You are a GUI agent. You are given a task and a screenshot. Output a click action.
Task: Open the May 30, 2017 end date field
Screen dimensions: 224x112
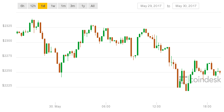[x=186, y=6]
